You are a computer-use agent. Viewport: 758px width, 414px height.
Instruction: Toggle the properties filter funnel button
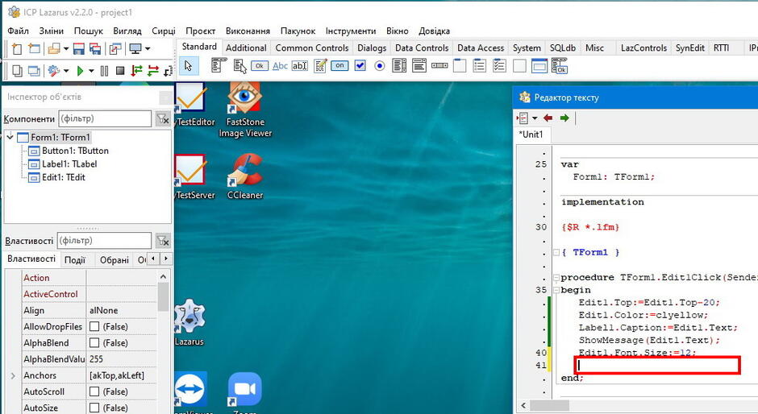coord(163,241)
